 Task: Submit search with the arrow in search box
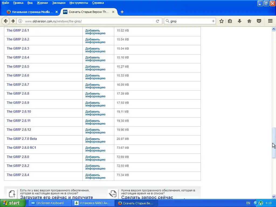click(213, 21)
